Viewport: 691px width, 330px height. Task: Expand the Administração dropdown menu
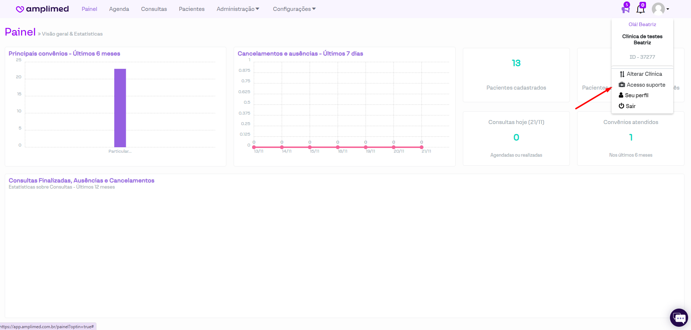tap(238, 9)
